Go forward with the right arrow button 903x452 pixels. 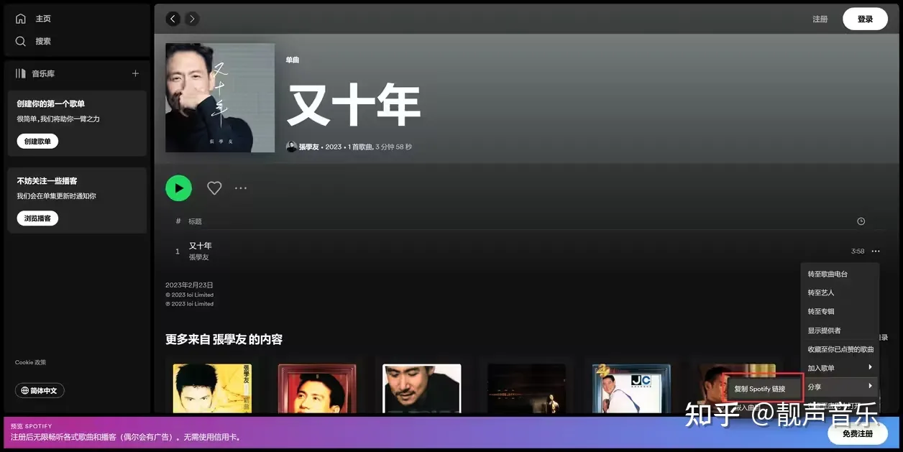pyautogui.click(x=192, y=19)
